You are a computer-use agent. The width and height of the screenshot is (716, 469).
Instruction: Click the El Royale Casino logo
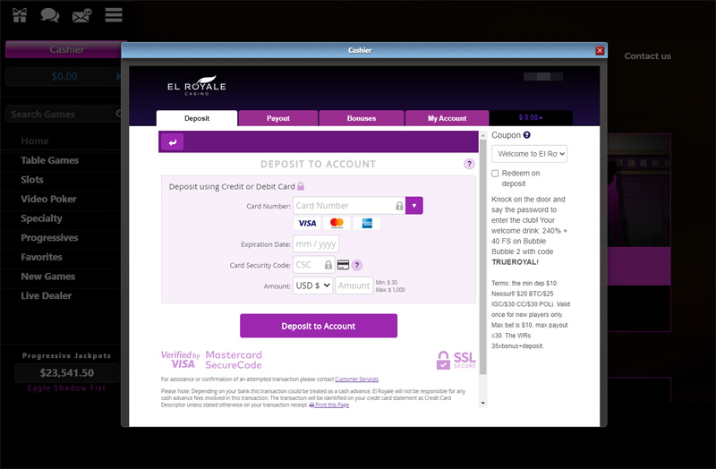(x=197, y=85)
